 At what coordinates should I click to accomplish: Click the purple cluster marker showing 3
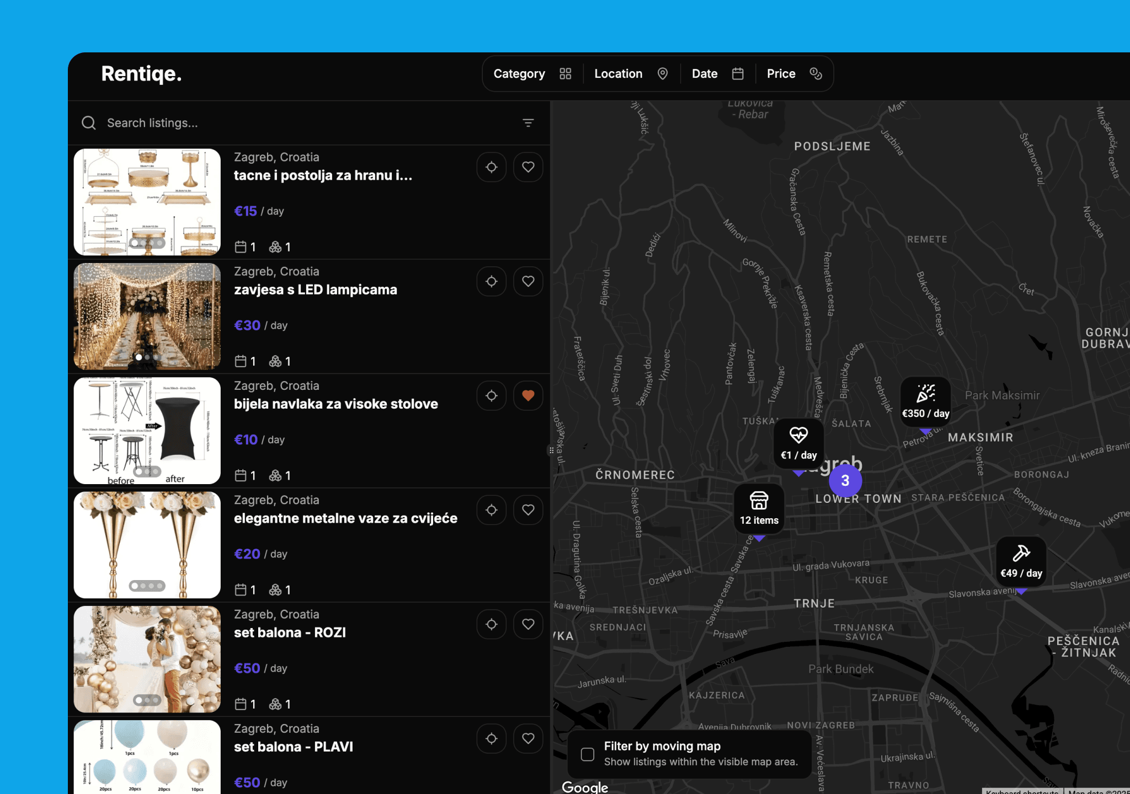(x=845, y=480)
